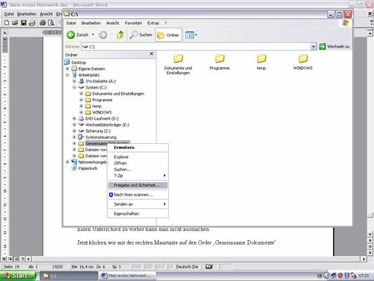Click the Windows Start button
Viewport: 374px width, 281px height.
pos(17,275)
